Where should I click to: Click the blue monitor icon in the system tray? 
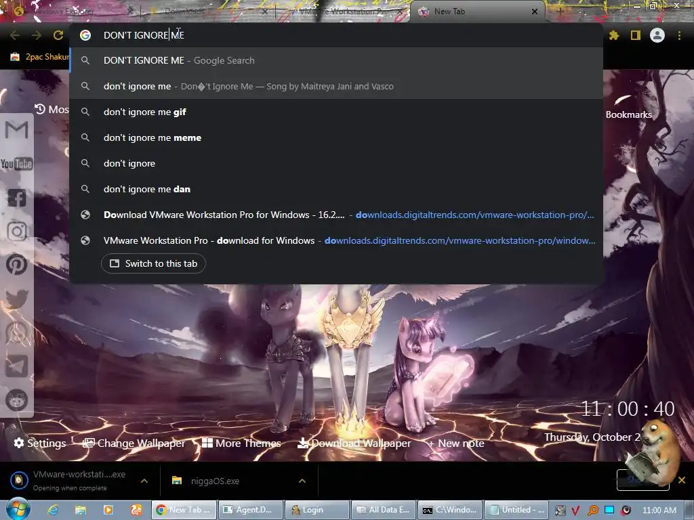pyautogui.click(x=609, y=511)
